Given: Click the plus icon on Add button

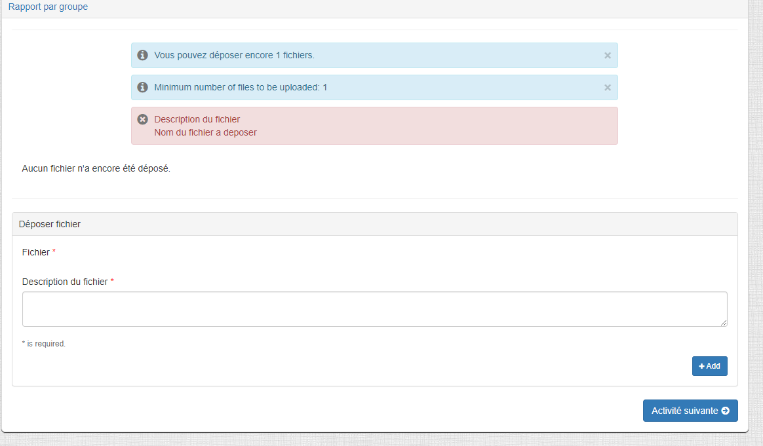Looking at the screenshot, I should [701, 366].
